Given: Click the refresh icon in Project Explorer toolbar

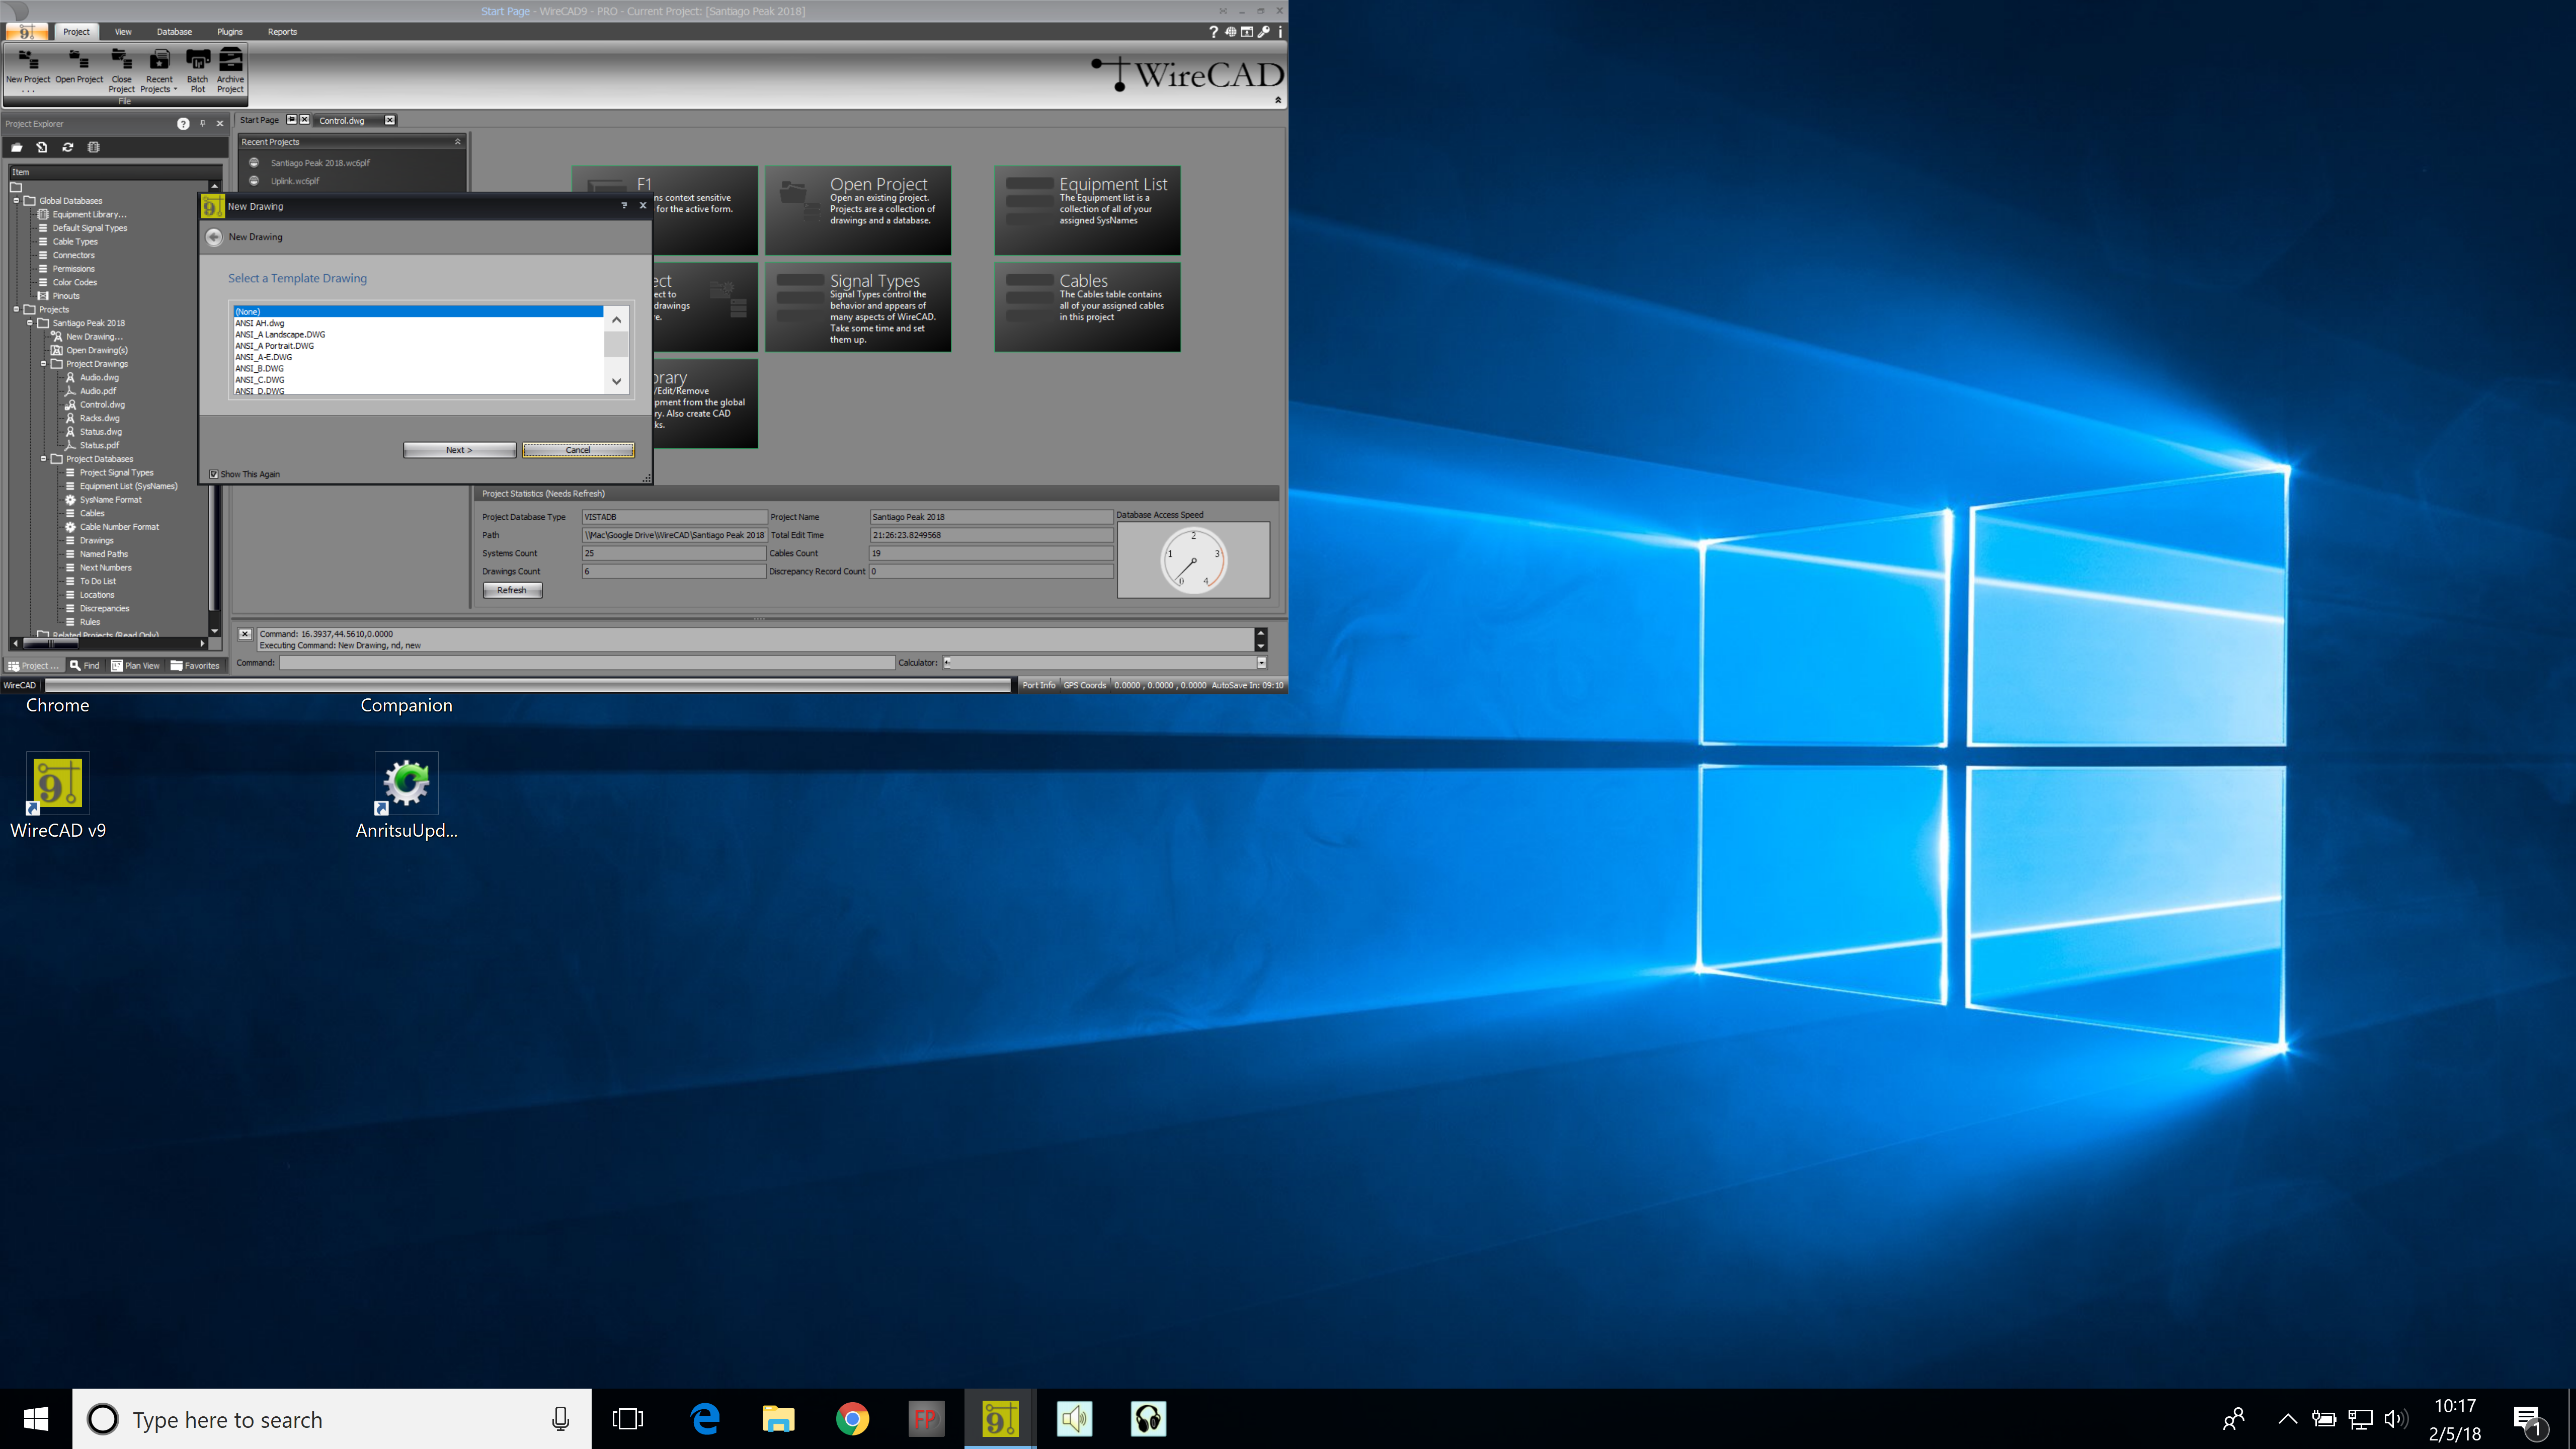Looking at the screenshot, I should [x=68, y=147].
